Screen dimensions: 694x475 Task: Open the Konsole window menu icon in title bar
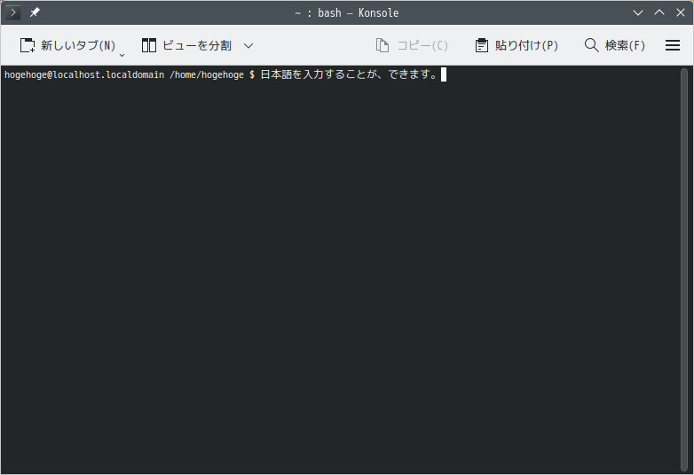tap(12, 12)
